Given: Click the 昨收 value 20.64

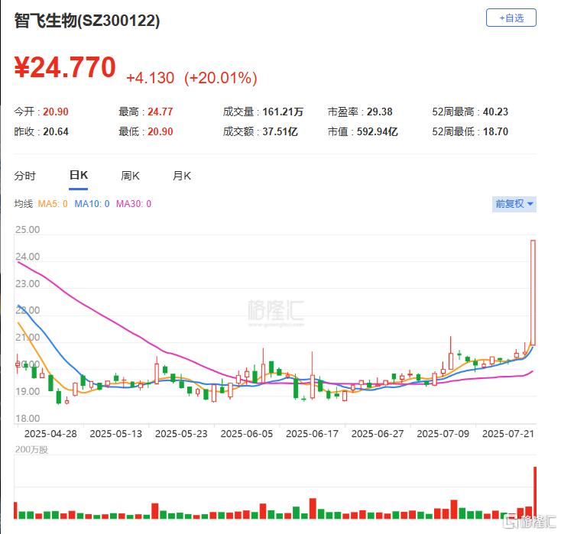Looking at the screenshot, I should tap(56, 131).
